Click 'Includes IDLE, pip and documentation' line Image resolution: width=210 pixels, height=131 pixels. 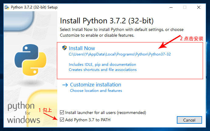tap(102, 65)
